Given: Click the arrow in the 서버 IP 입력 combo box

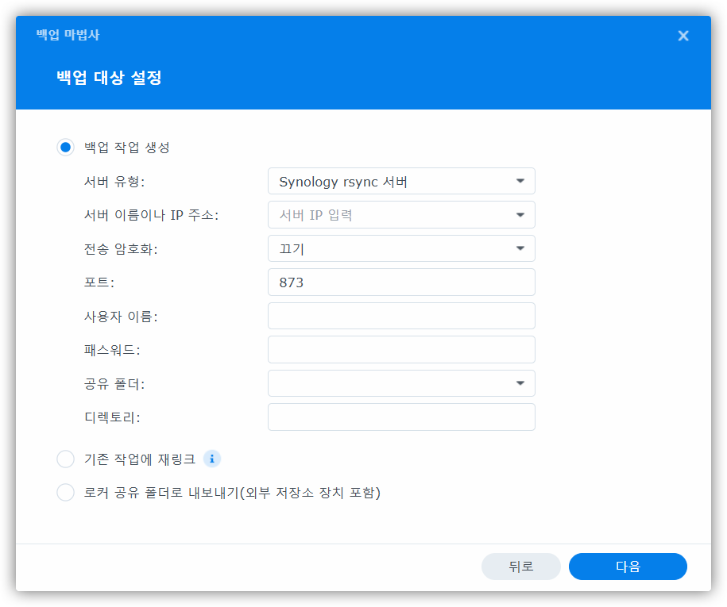Looking at the screenshot, I should point(520,215).
